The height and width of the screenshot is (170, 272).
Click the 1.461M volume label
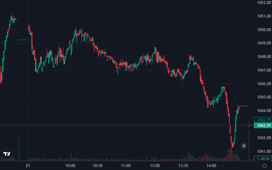(263, 158)
